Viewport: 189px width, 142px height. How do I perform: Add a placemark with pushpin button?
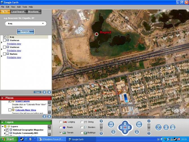pos(158,128)
